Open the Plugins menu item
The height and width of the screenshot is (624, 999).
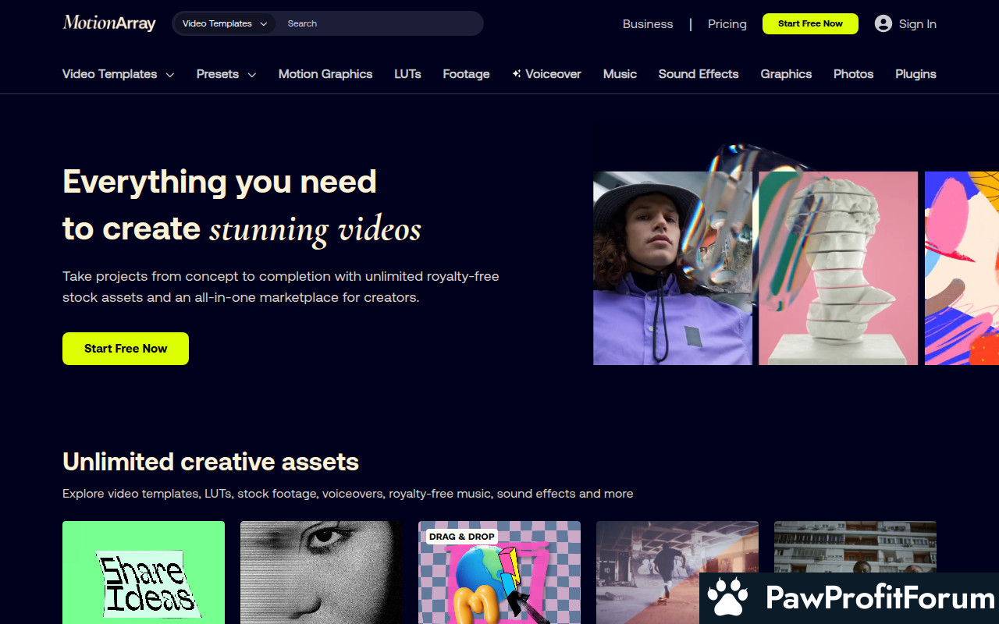click(x=915, y=74)
